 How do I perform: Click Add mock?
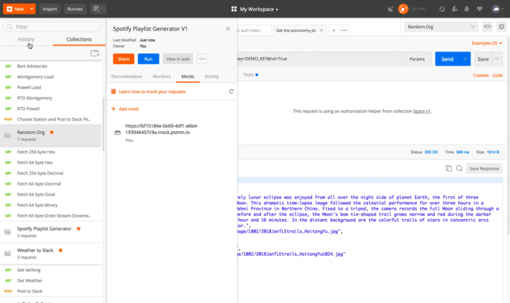click(x=125, y=109)
